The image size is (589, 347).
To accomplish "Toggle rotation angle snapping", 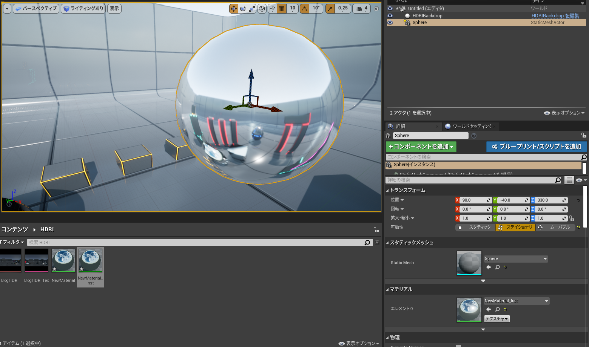I will [304, 8].
